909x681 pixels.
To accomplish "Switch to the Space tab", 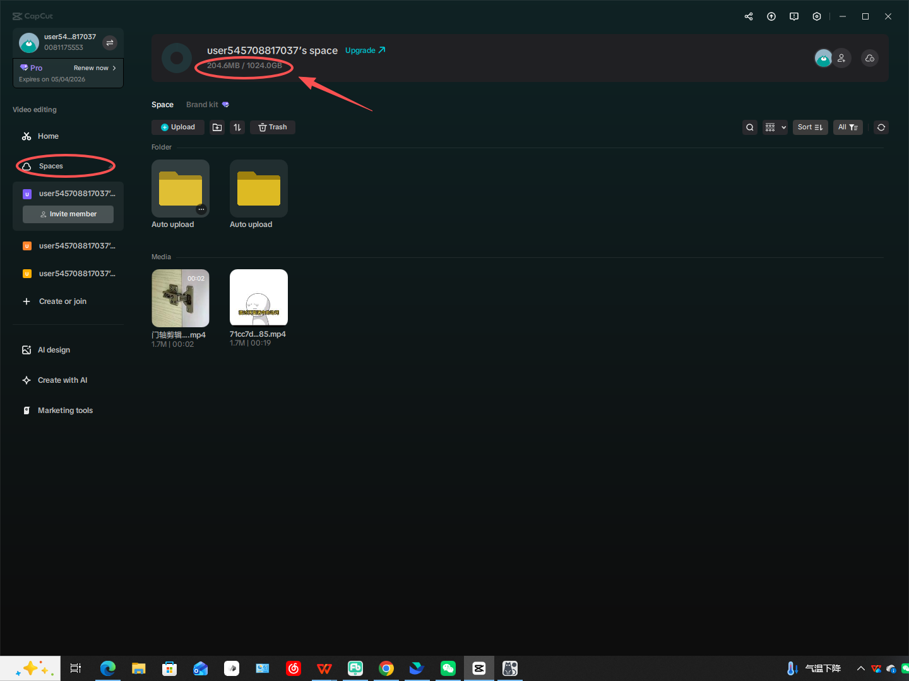I will 162,105.
